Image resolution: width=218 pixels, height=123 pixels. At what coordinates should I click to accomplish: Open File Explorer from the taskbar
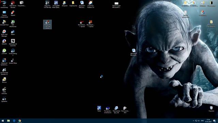point(9,121)
